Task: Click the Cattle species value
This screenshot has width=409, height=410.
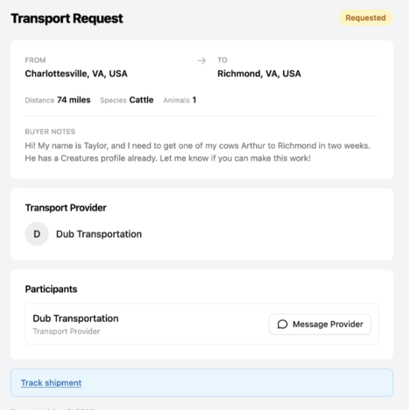Action: pos(141,100)
